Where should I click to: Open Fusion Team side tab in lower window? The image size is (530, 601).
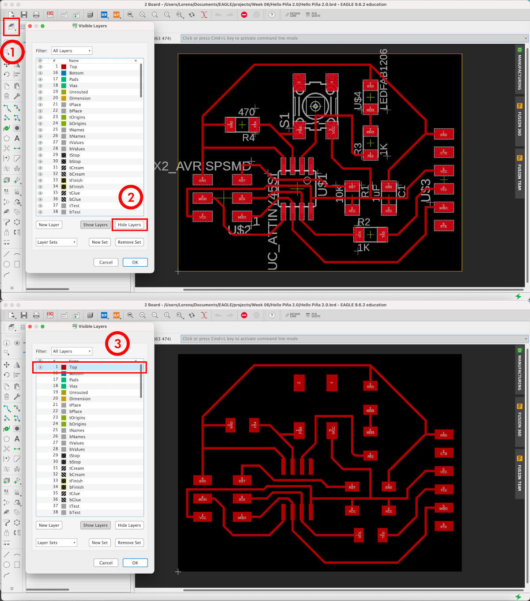(x=520, y=474)
